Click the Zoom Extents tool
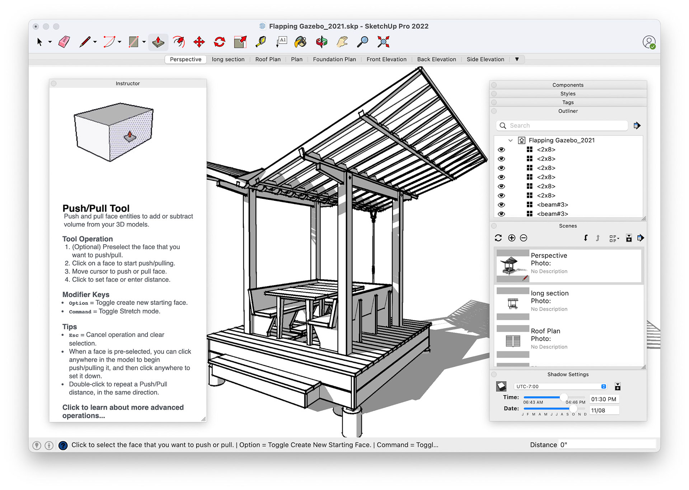689x490 pixels. coord(383,42)
